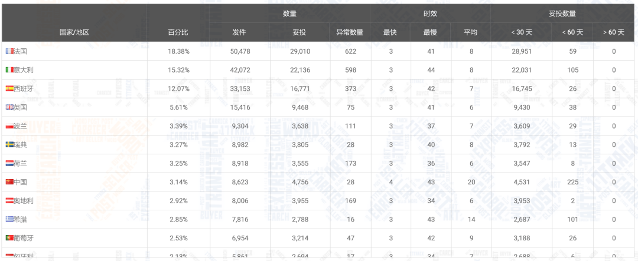Click the 29,010 delivered cell
The height and width of the screenshot is (261, 638).
pos(301,51)
